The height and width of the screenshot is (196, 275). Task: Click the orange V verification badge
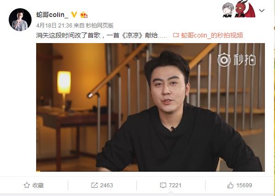click(x=74, y=15)
